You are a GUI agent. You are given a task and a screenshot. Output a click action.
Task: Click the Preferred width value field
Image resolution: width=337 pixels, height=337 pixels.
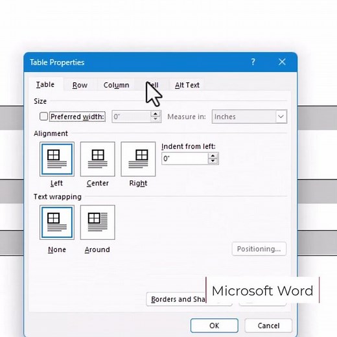pos(131,117)
